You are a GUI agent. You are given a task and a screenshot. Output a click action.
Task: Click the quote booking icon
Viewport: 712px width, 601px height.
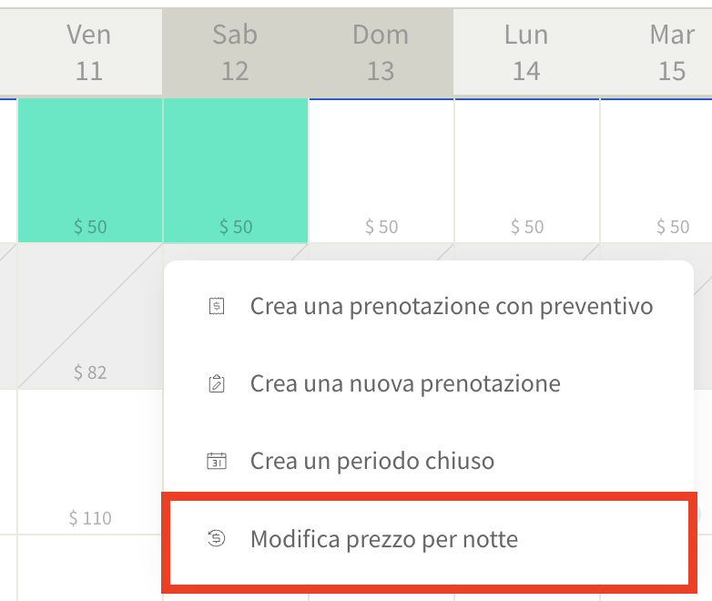click(x=216, y=307)
